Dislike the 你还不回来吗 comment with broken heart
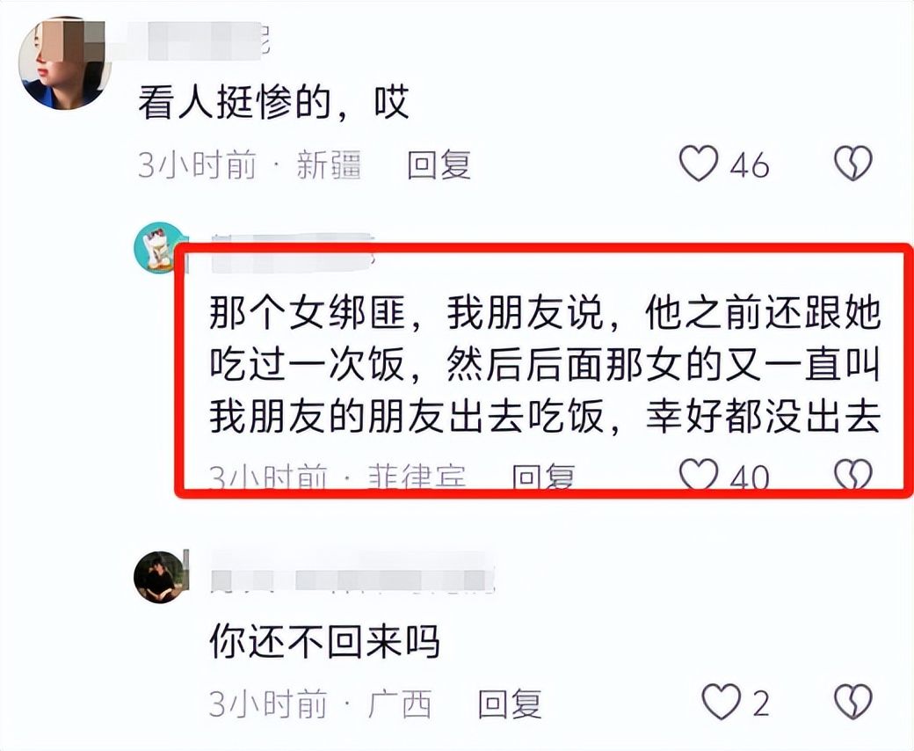This screenshot has height=751, width=914. click(852, 702)
